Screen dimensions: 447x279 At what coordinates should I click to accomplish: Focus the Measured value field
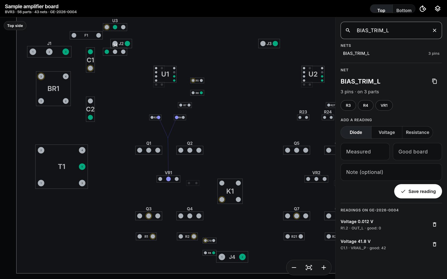point(365,151)
